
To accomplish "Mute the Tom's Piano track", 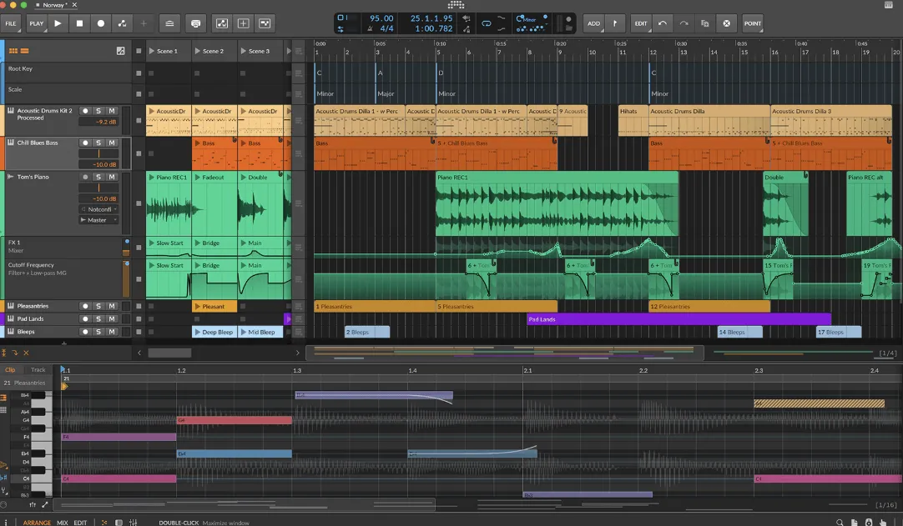I will (112, 178).
